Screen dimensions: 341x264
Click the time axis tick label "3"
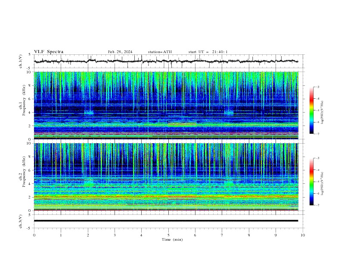[115, 235]
